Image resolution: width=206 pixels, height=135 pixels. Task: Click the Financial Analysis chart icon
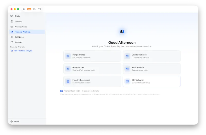12,32
